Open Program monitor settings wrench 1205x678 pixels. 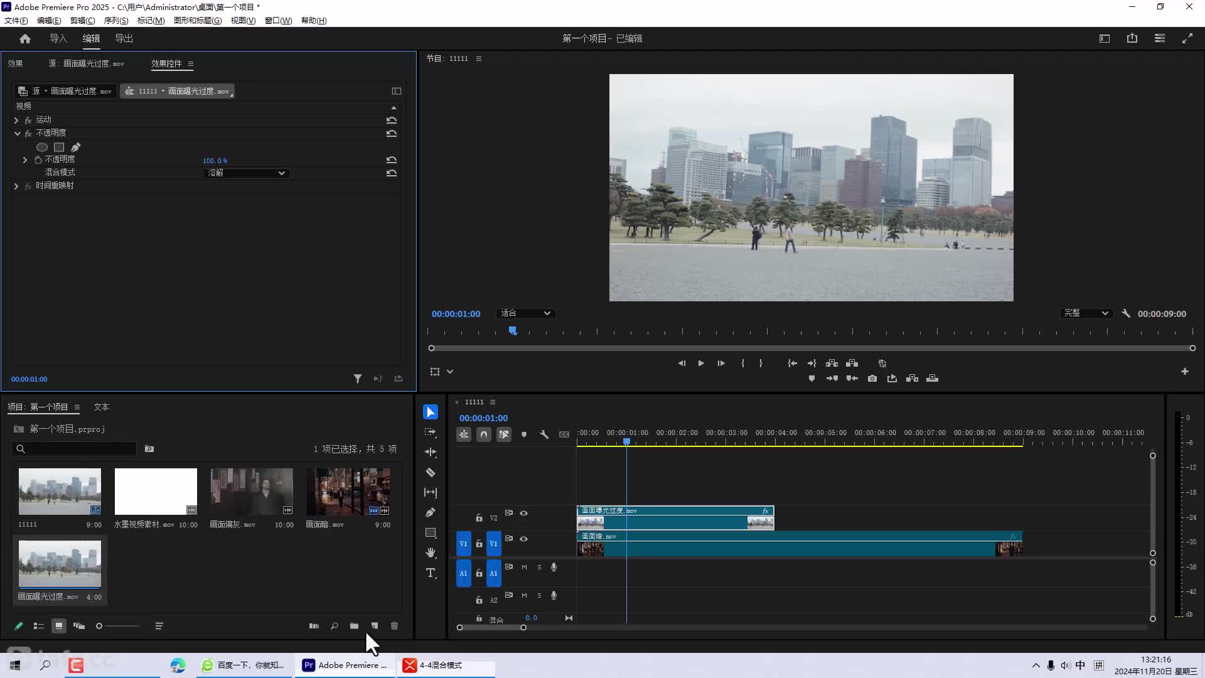pos(1126,313)
